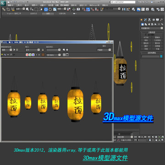Screen dimensions: 165x165
Task: Toggle Window/Crossing selection mode
Action: coord(41,9)
